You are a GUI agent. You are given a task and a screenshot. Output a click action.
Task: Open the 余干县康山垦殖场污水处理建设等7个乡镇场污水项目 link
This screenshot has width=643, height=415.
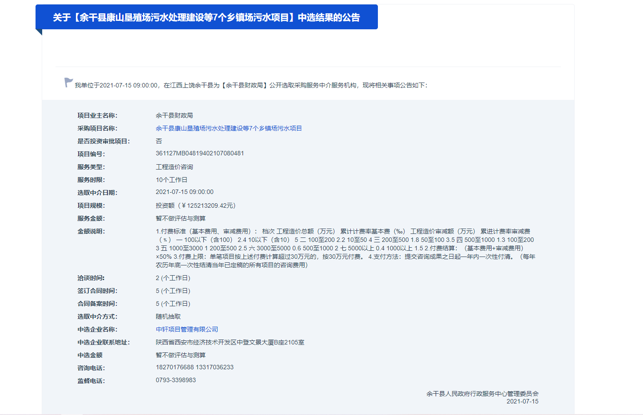(229, 128)
